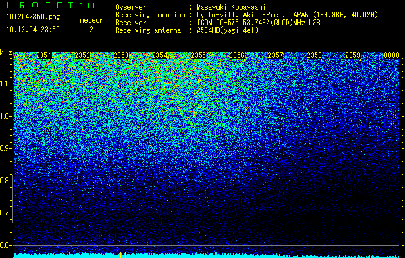This screenshot has width=405, height=258.
Task: Click the date stamp 10.12.04 23:50
Action: pos(33,30)
